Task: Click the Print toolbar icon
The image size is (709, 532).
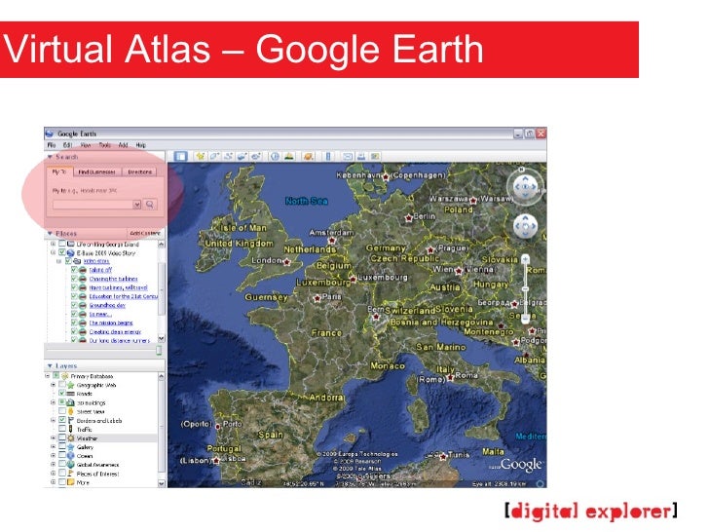Action: tap(361, 157)
